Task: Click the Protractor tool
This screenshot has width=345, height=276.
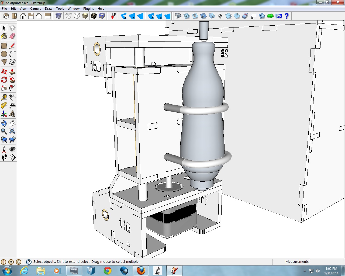Action: (4, 106)
